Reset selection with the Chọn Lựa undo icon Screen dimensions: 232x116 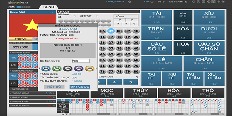tap(137, 77)
